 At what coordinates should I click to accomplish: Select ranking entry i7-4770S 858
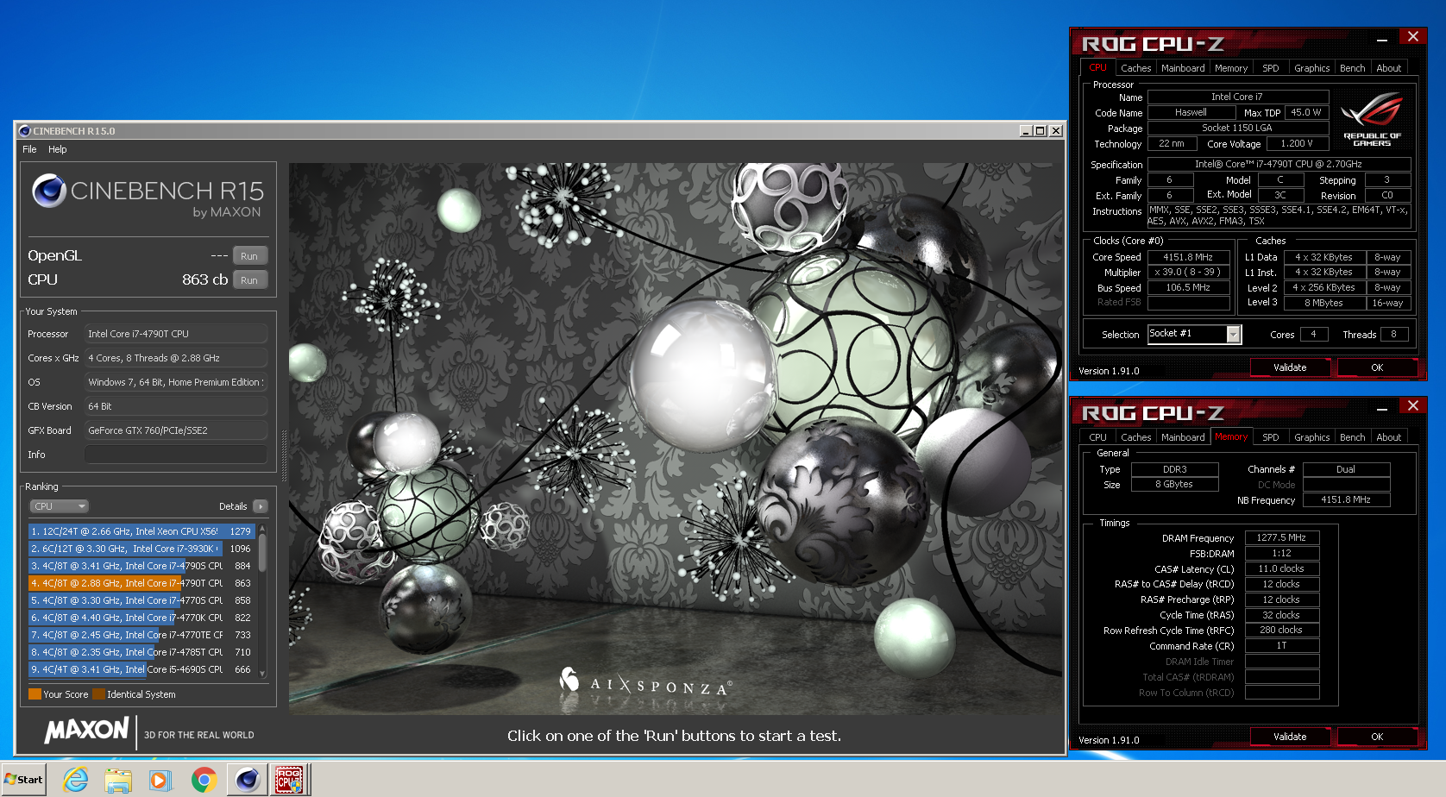[141, 600]
